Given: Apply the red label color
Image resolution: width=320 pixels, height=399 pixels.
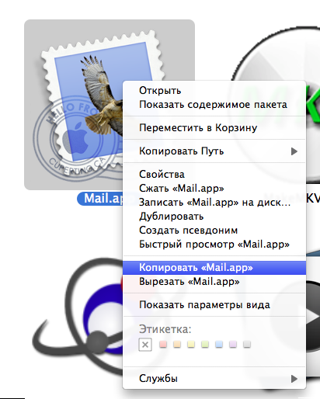Looking at the screenshot, I should [x=163, y=344].
